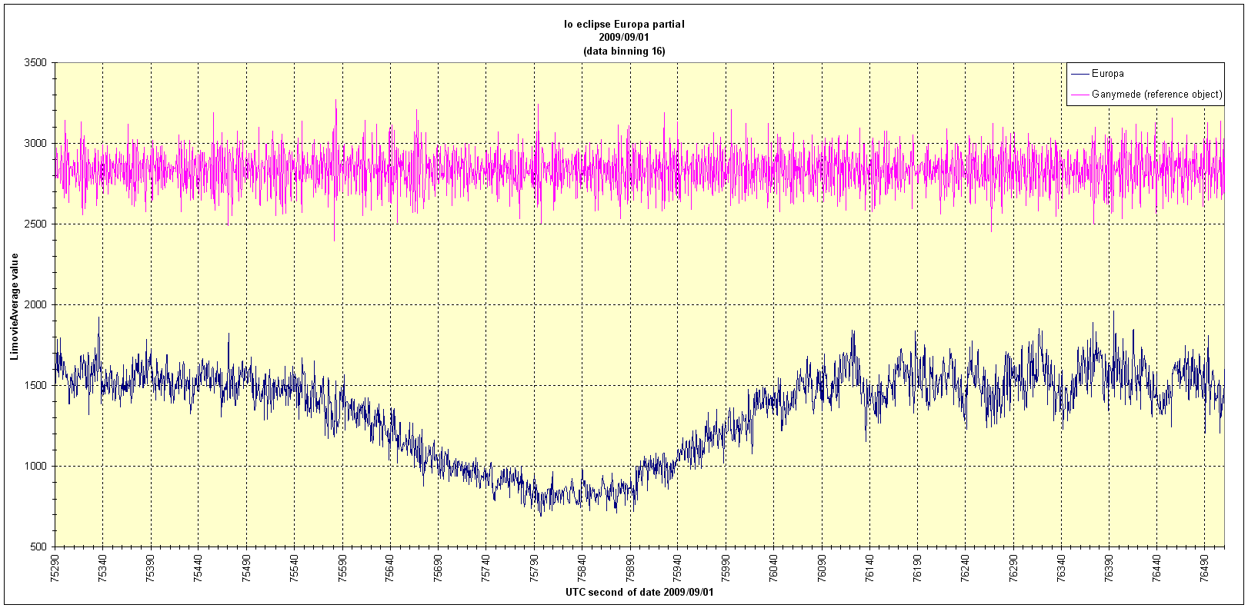
Task: Click the '(data binning 16)' subtitle
Action: click(x=624, y=51)
